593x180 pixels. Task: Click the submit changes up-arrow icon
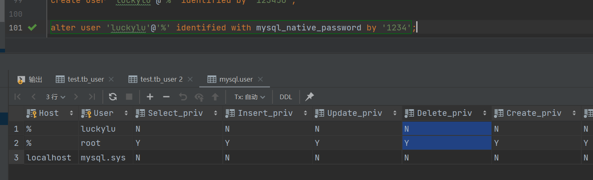215,97
